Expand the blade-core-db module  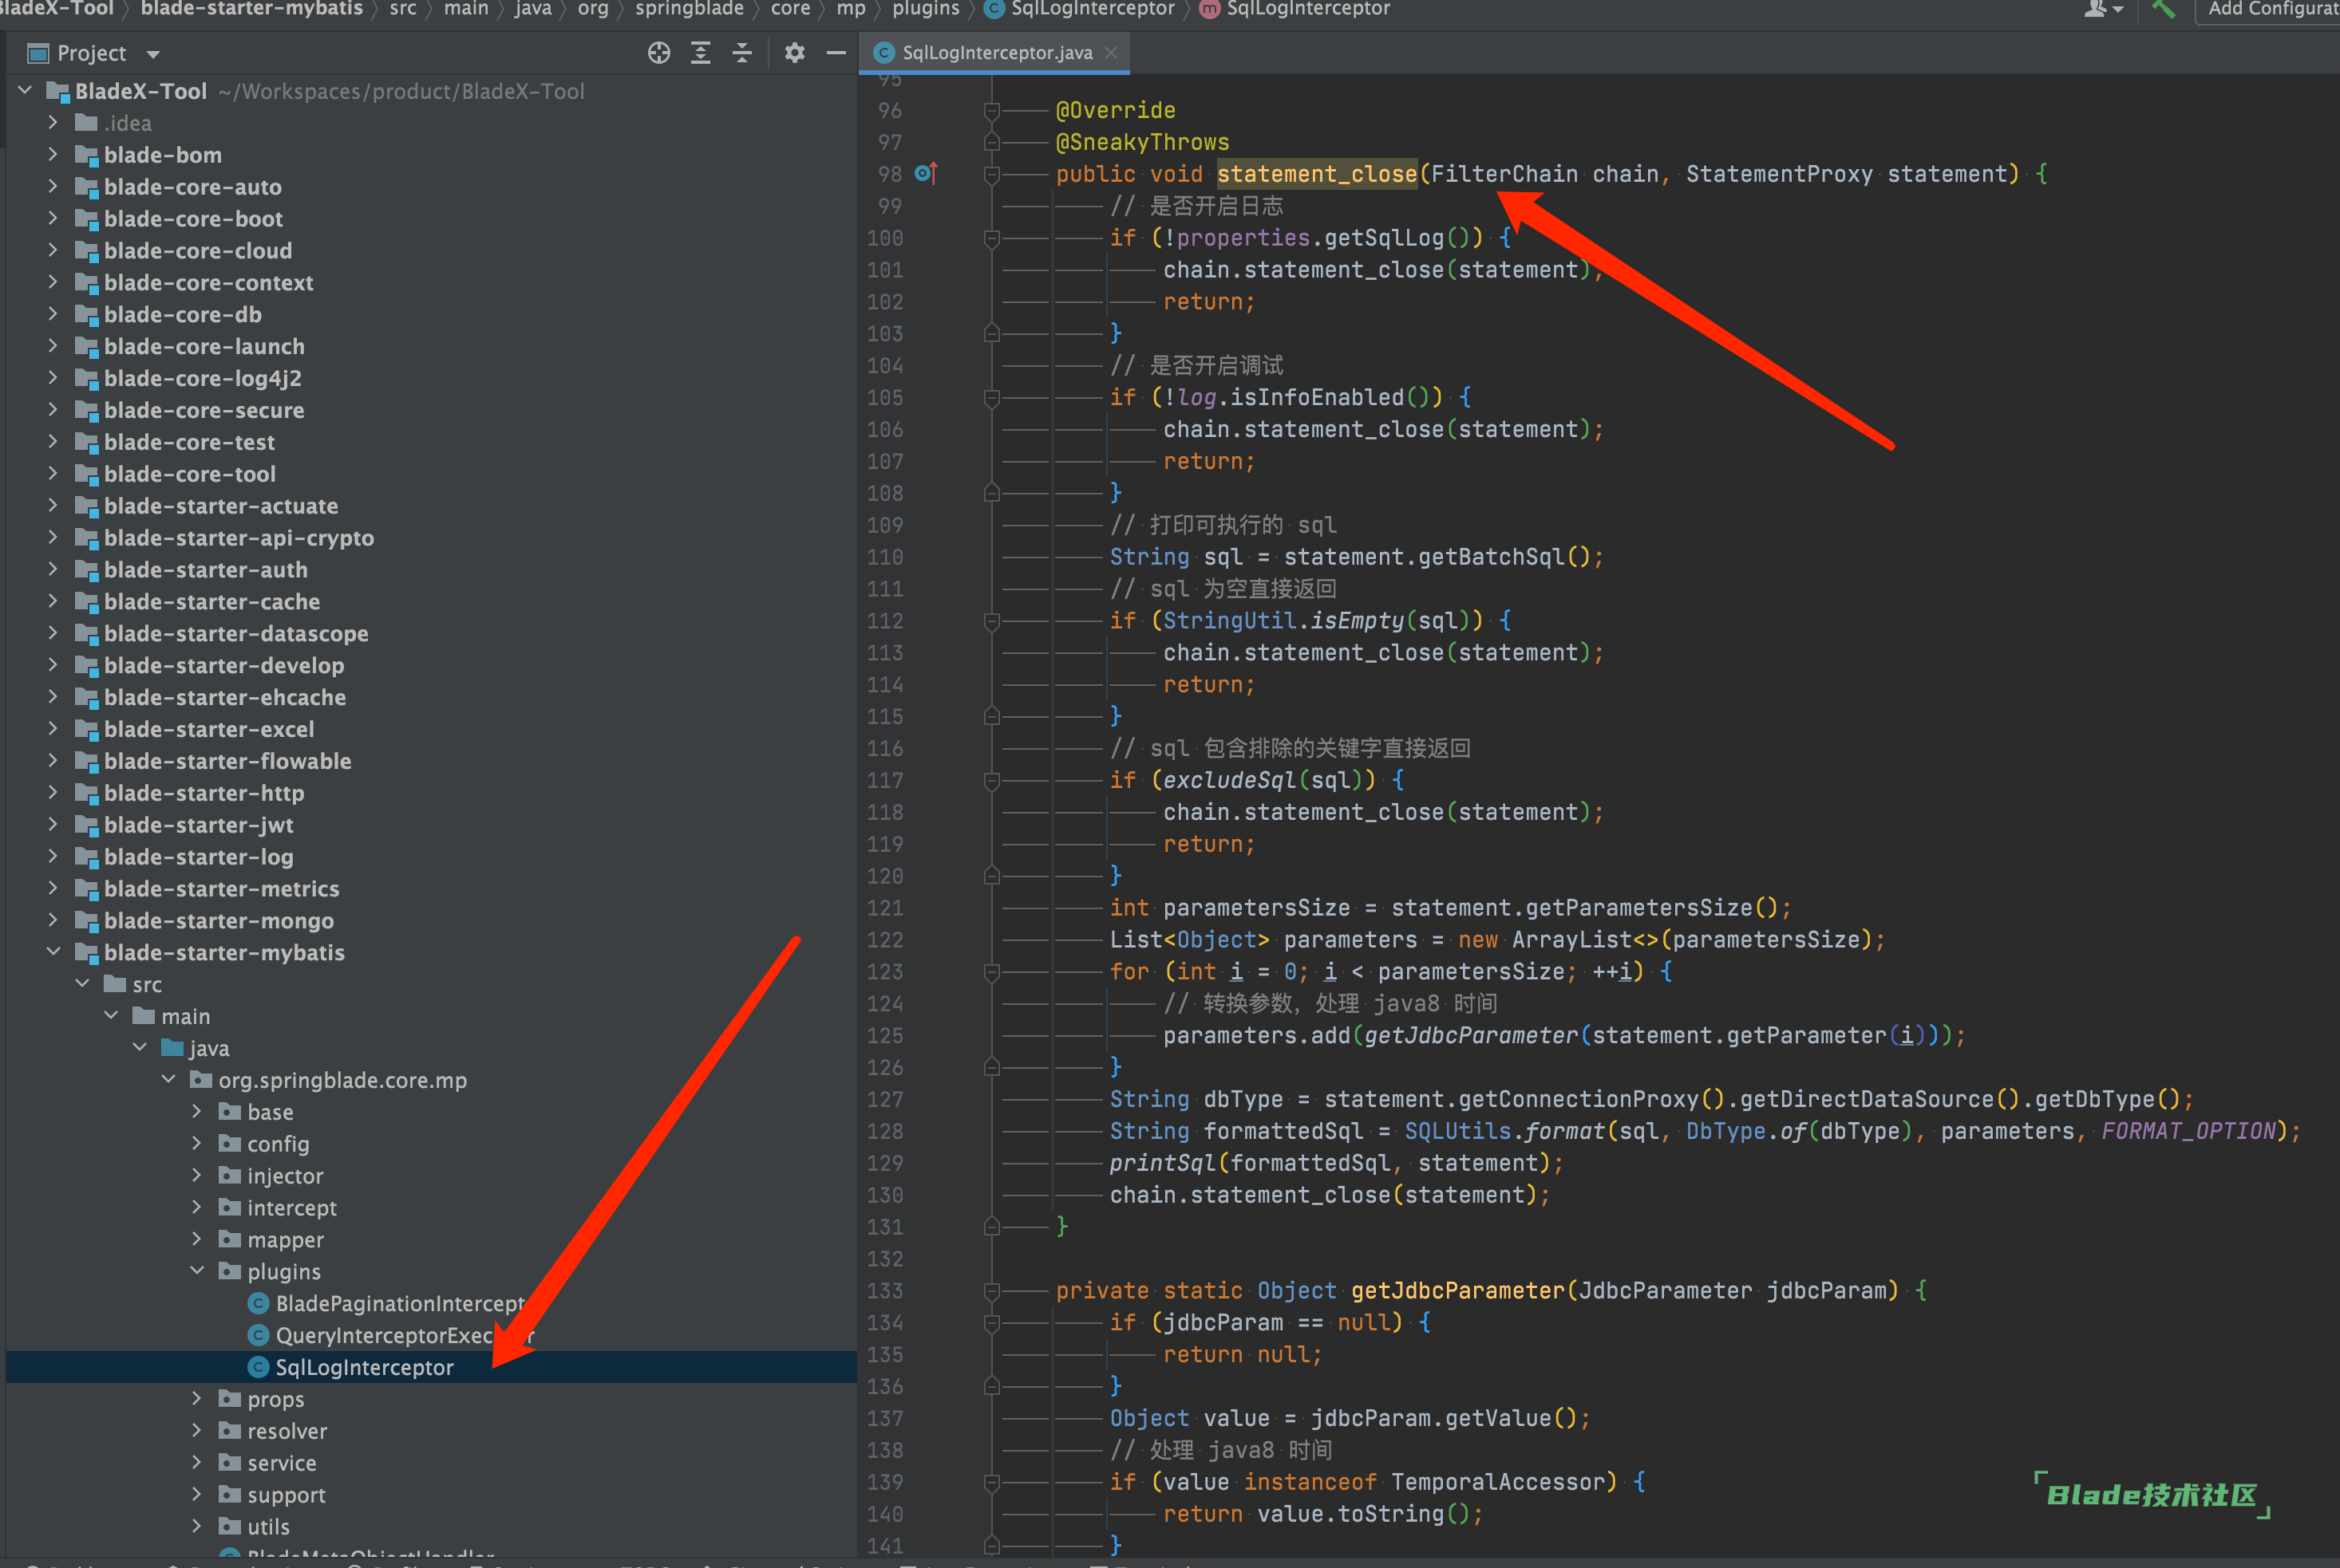(53, 314)
